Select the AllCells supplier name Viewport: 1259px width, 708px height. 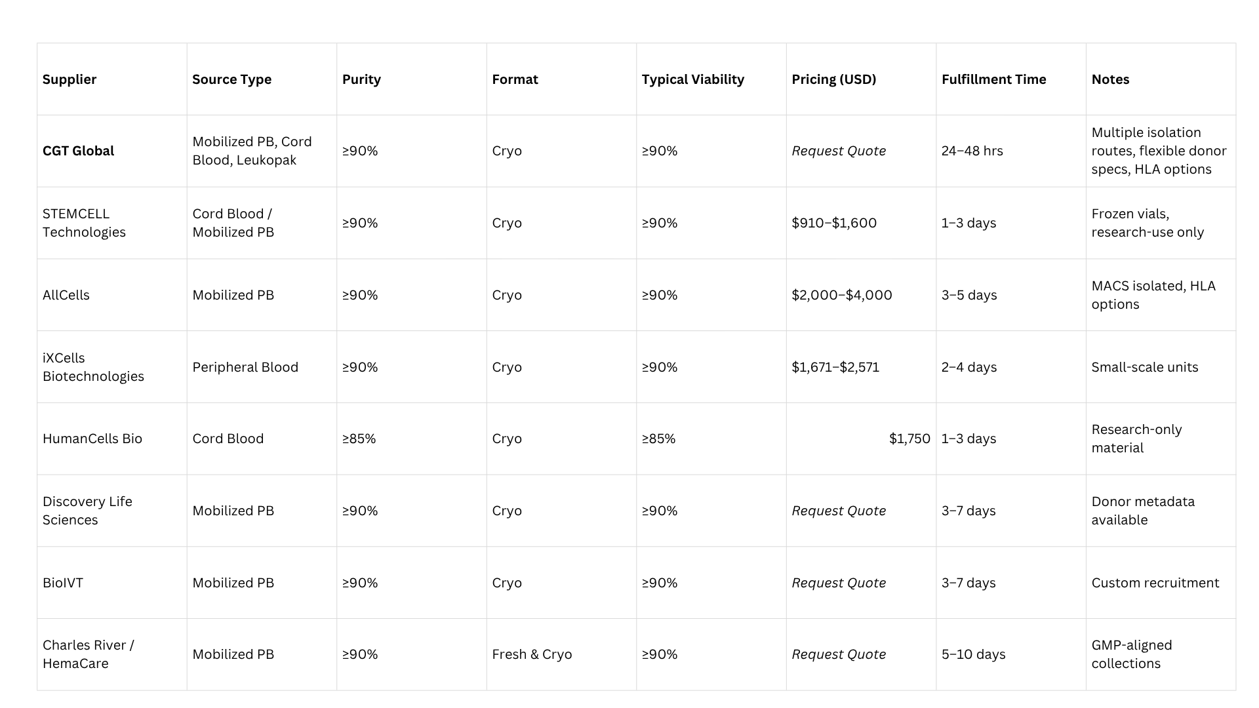coord(66,295)
